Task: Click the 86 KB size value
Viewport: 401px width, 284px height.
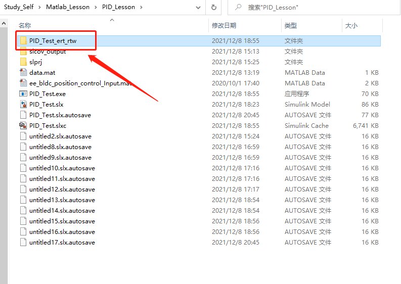Action: (370, 104)
